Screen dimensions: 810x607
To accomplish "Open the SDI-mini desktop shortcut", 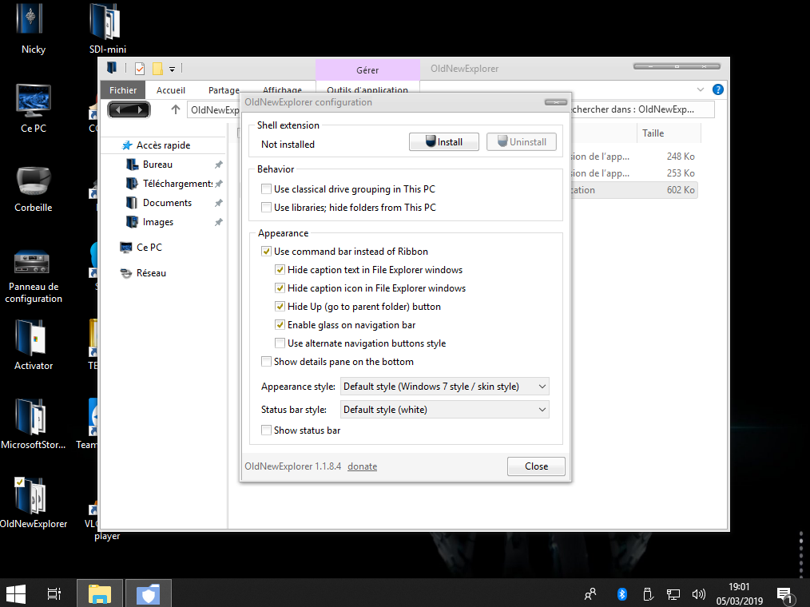I will coord(107,29).
